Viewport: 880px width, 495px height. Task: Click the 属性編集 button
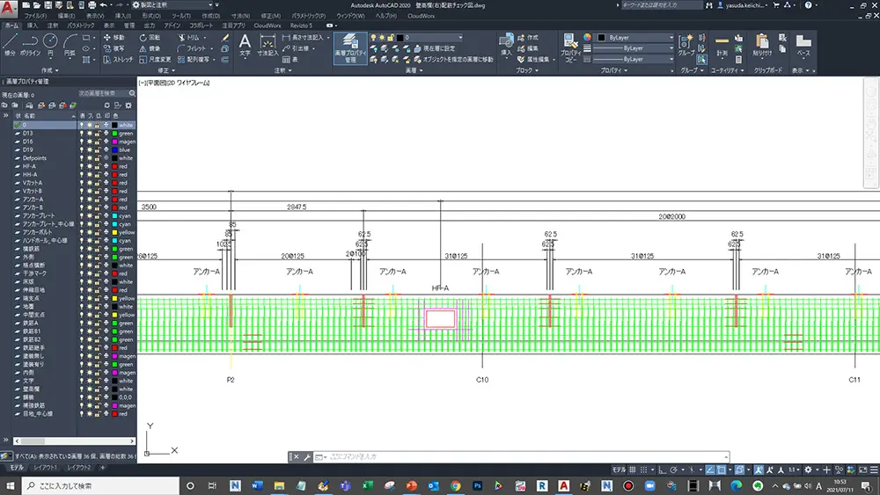coord(534,60)
